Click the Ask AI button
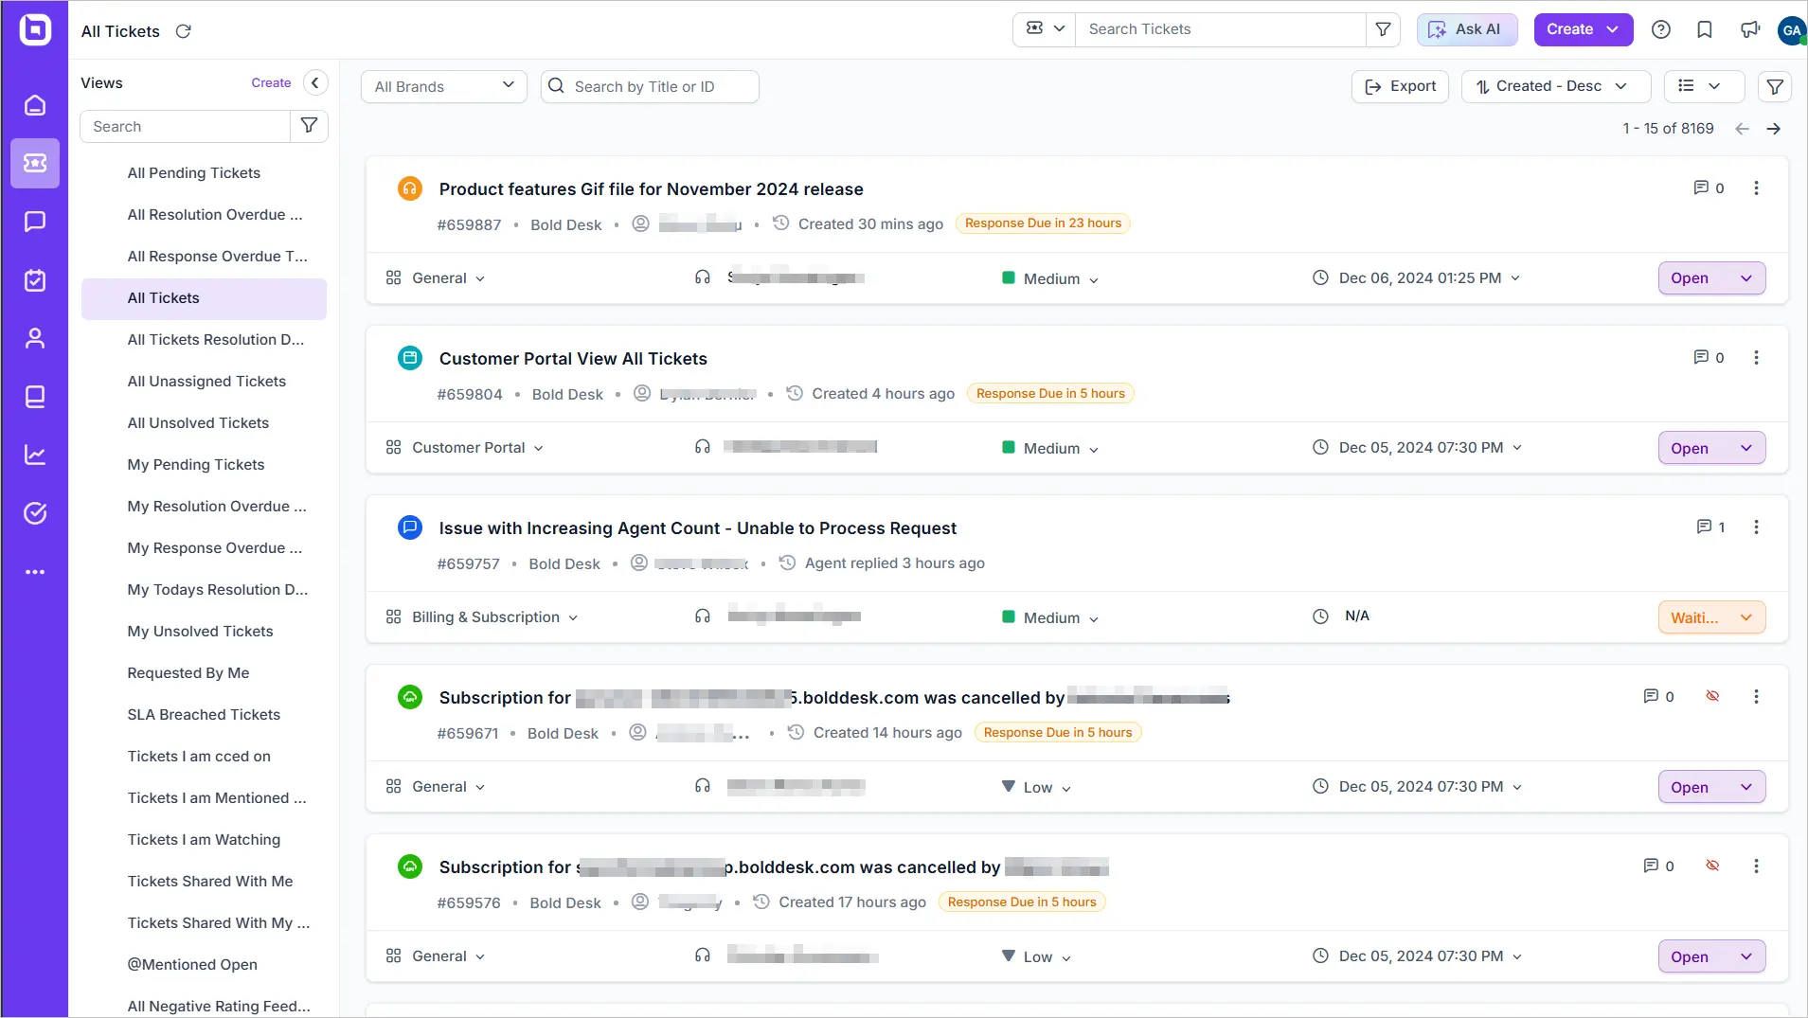Image resolution: width=1808 pixels, height=1018 pixels. coord(1466,29)
